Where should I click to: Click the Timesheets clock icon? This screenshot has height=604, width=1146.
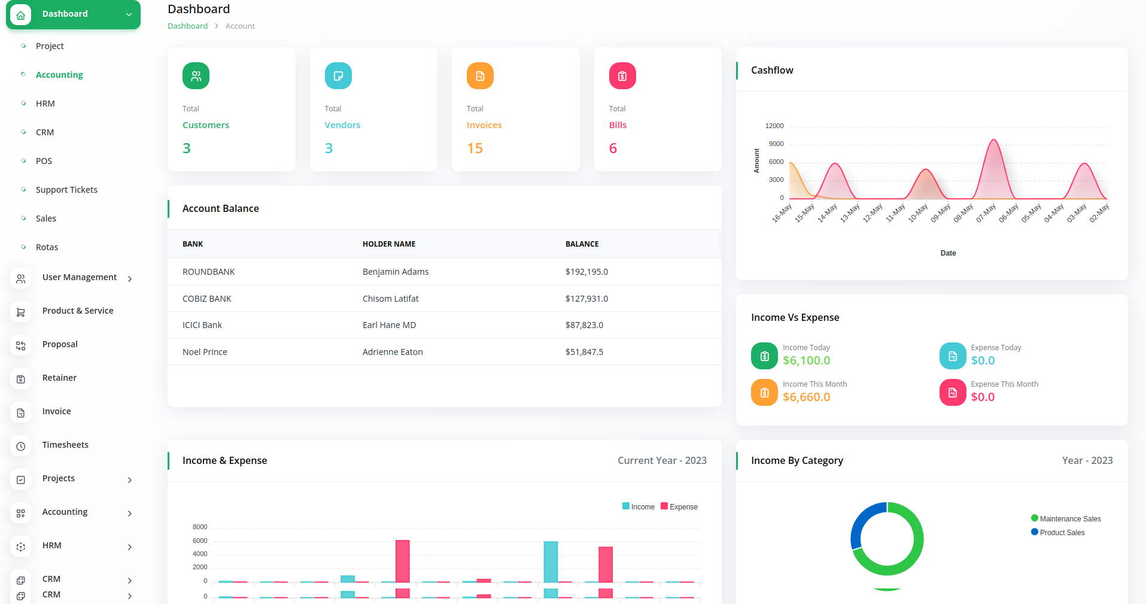point(21,446)
